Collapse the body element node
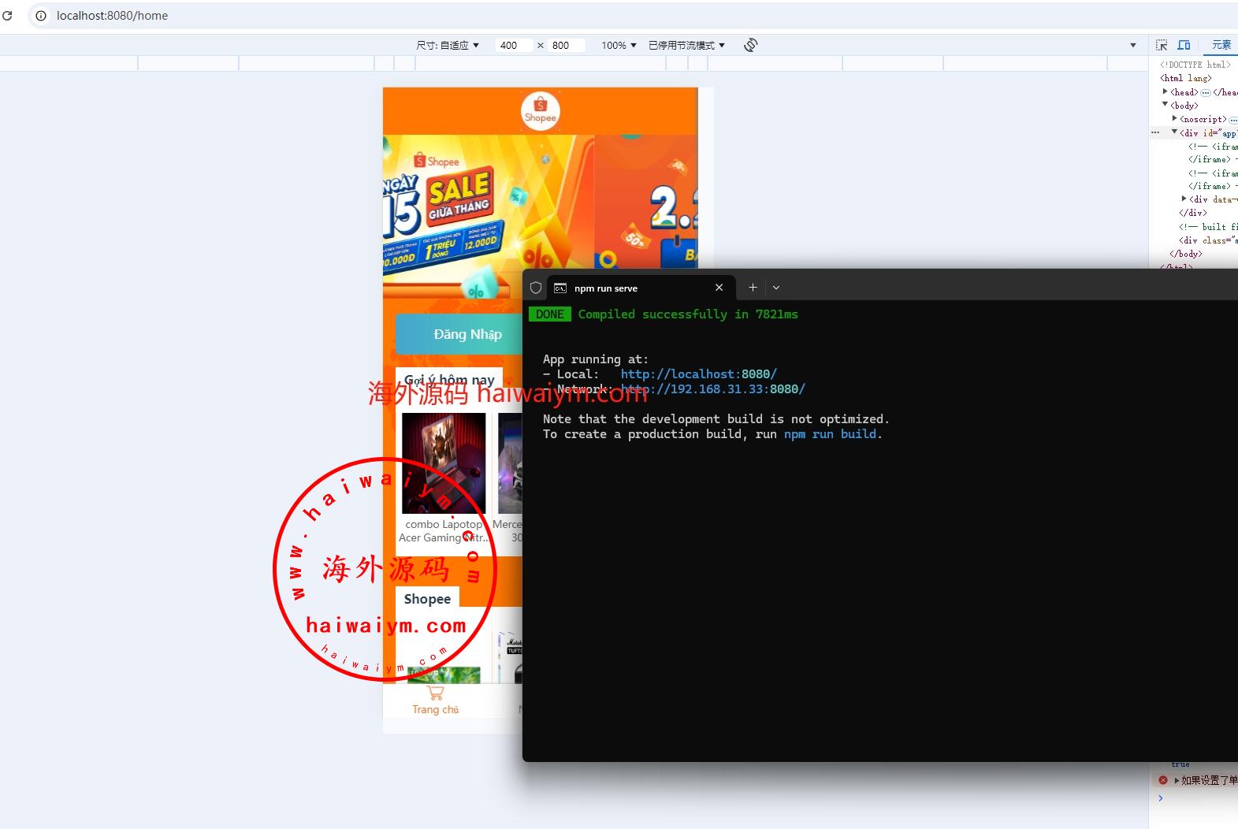This screenshot has width=1238, height=829. point(1166,105)
